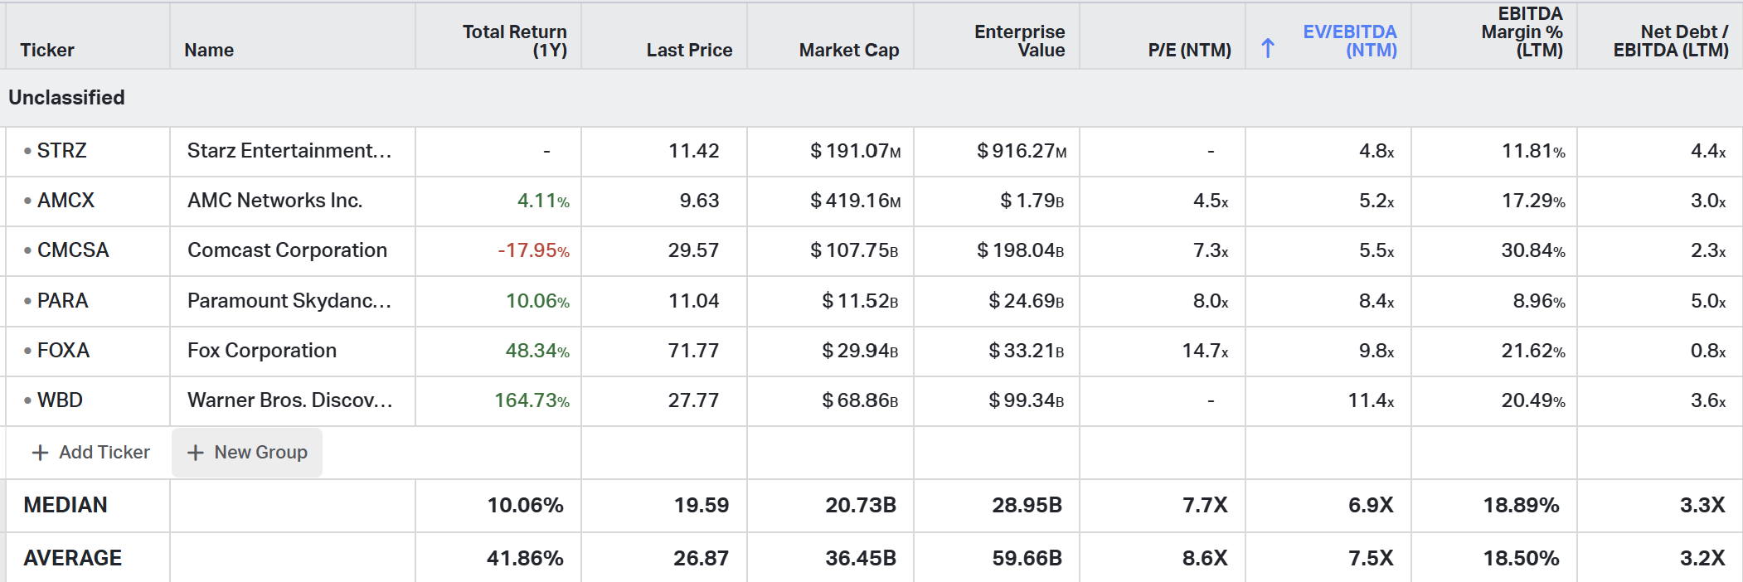The height and width of the screenshot is (582, 1743).
Task: Click the plus icon for Add Ticker
Action: [x=39, y=453]
